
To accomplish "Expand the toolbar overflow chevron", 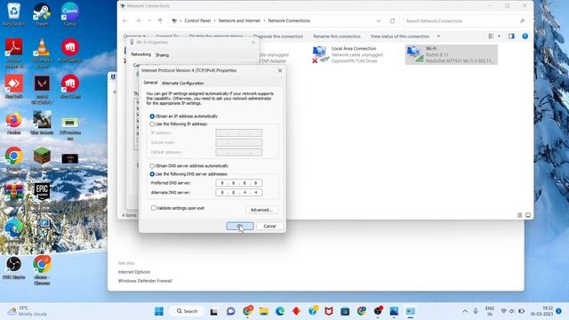I will coord(438,36).
